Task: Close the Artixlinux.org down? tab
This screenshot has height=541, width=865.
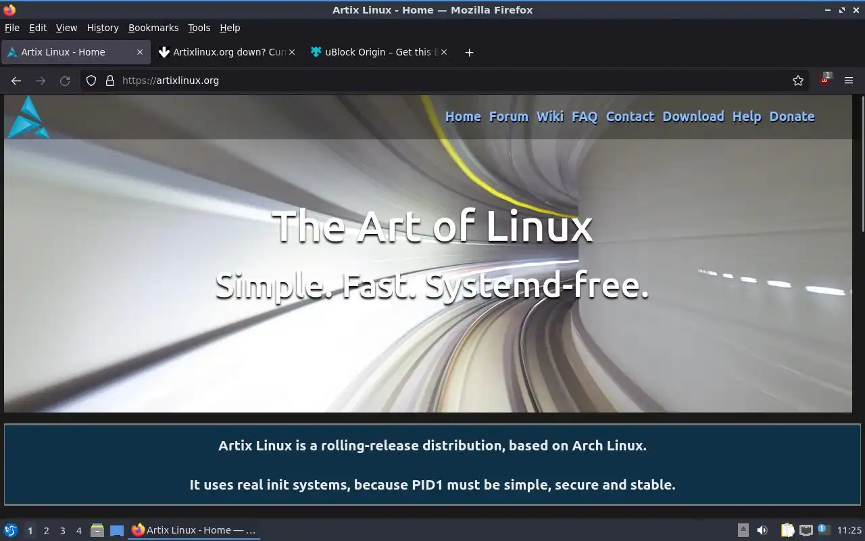Action: coord(292,52)
